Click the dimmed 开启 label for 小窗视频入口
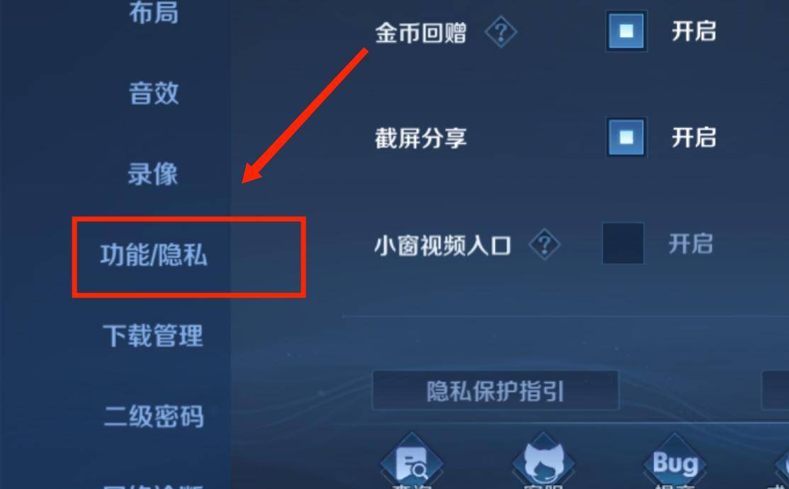This screenshot has height=489, width=789. tap(690, 244)
